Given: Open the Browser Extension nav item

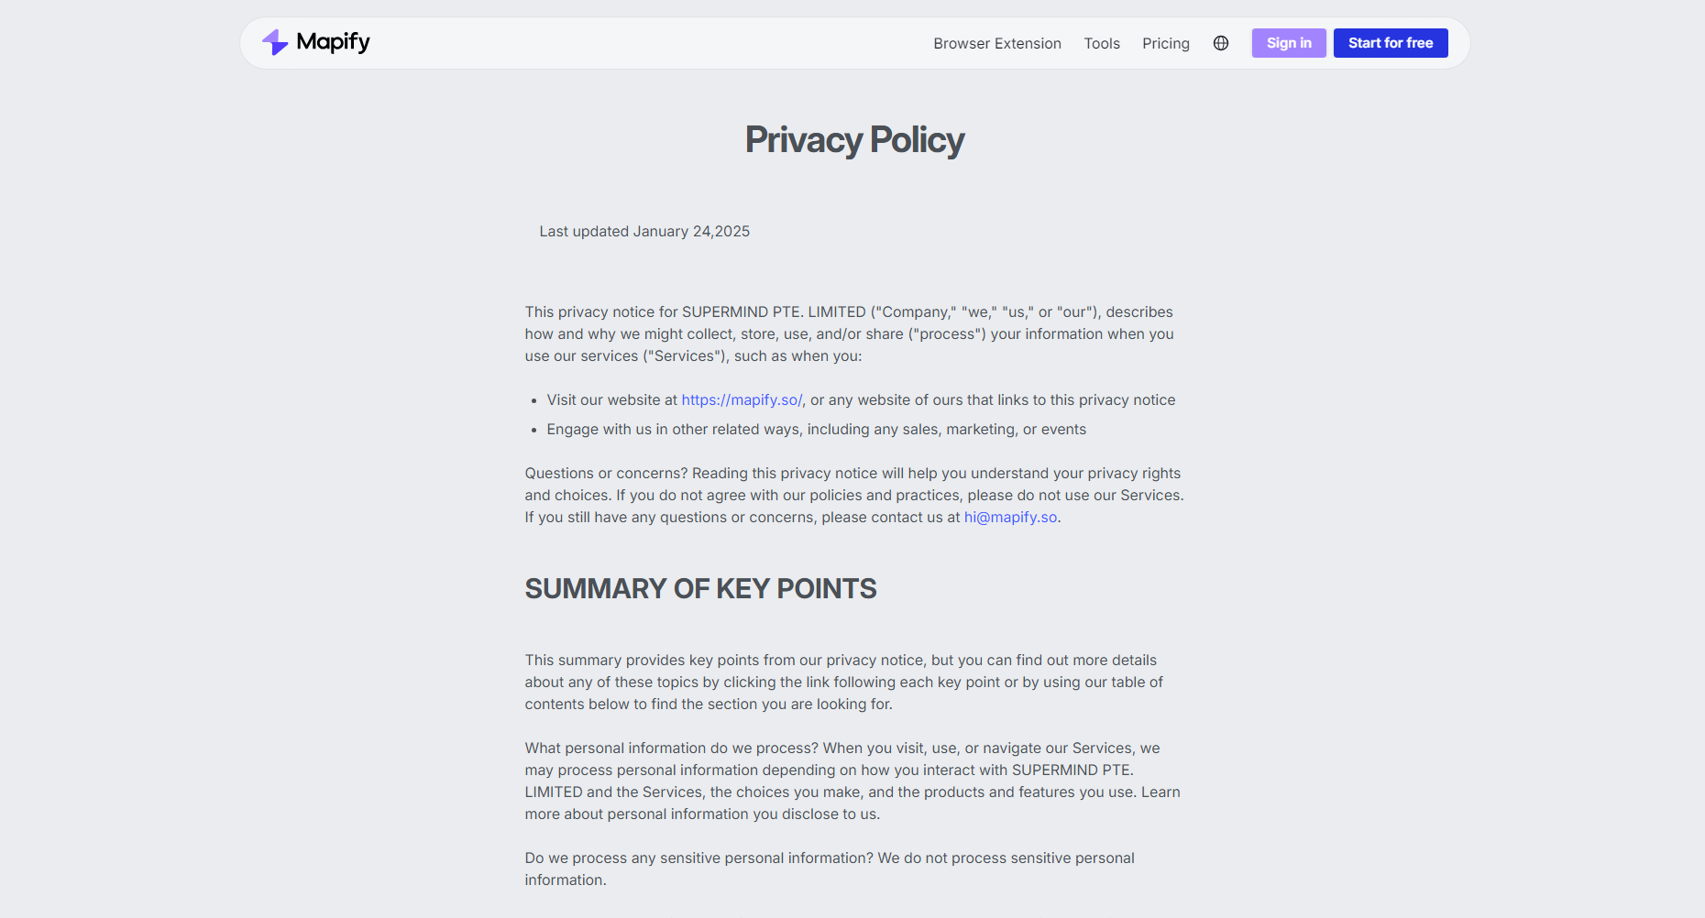Looking at the screenshot, I should coord(997,43).
